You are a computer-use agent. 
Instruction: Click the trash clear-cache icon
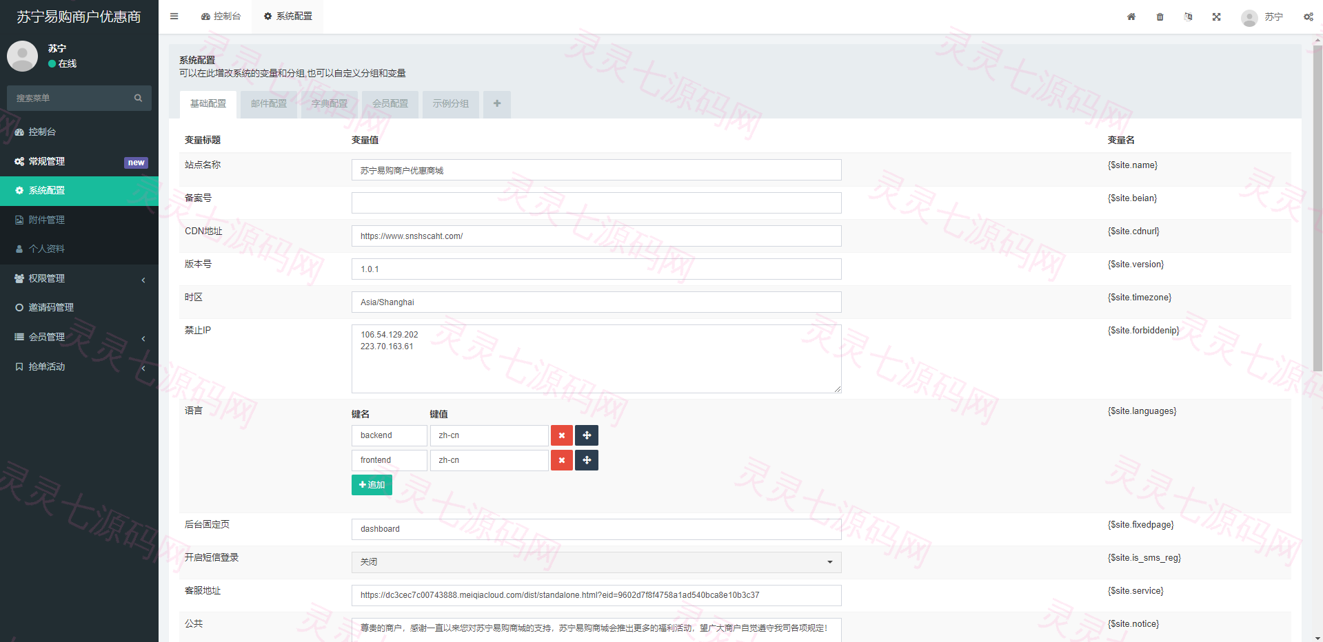(1160, 17)
